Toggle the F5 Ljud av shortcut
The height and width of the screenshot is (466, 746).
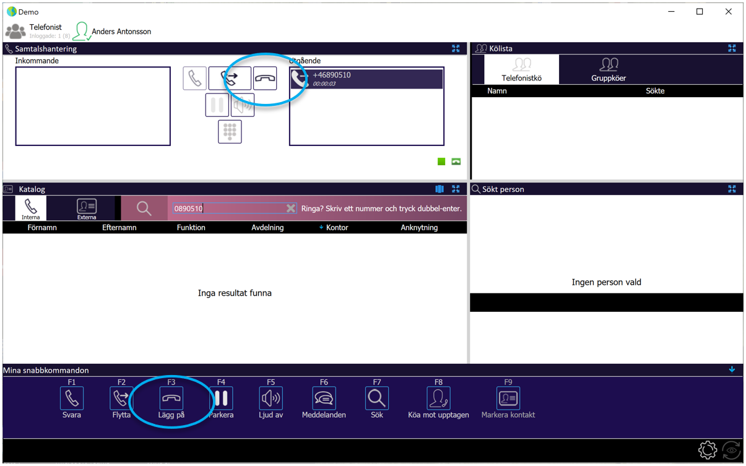pyautogui.click(x=271, y=399)
